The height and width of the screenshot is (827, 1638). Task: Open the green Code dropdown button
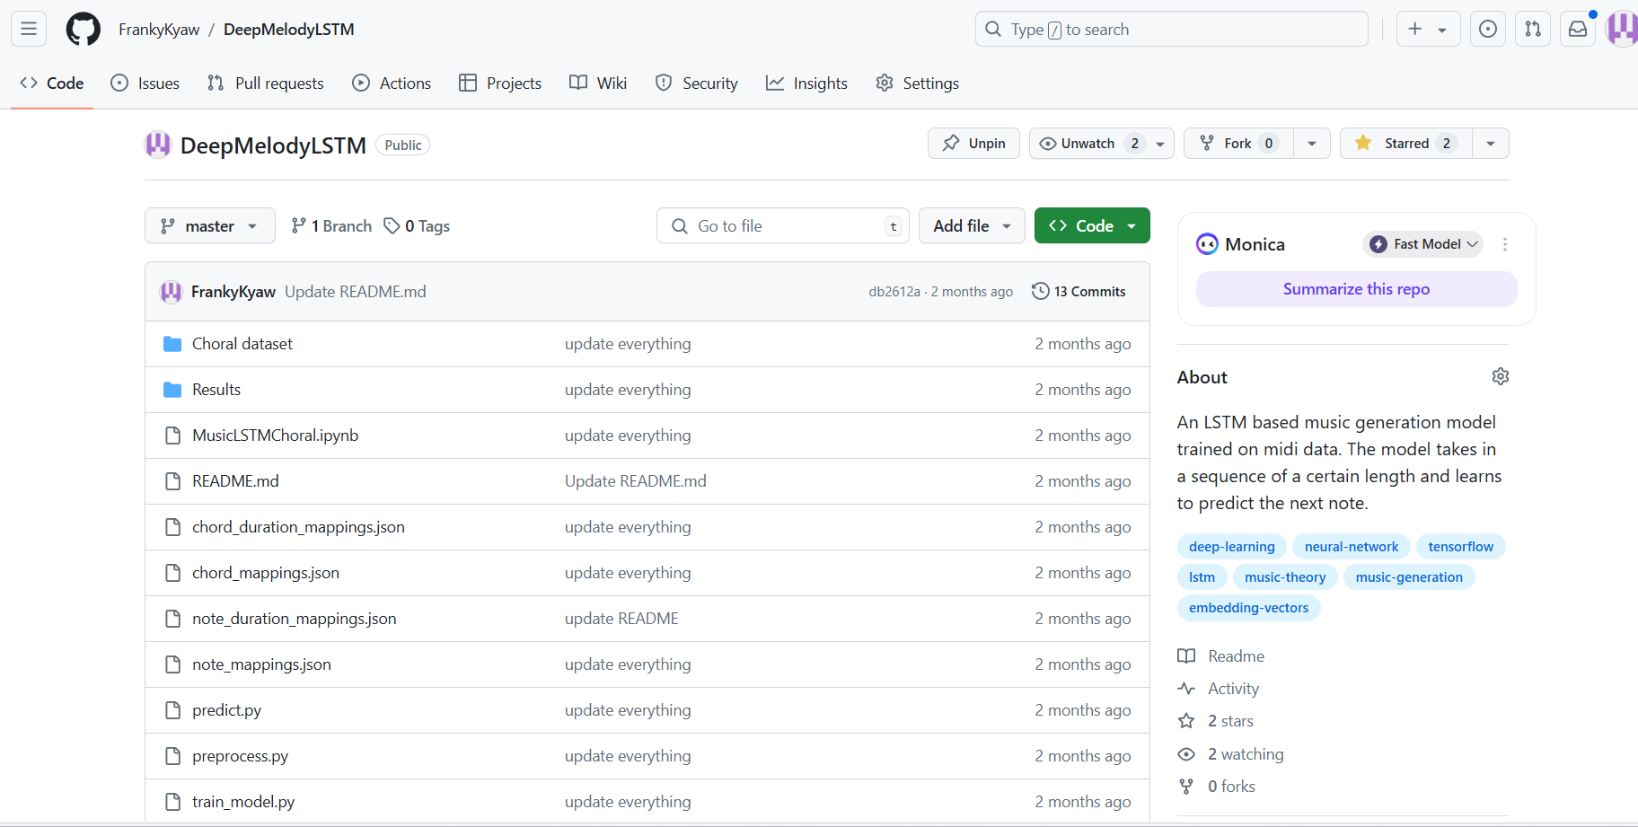1092,225
